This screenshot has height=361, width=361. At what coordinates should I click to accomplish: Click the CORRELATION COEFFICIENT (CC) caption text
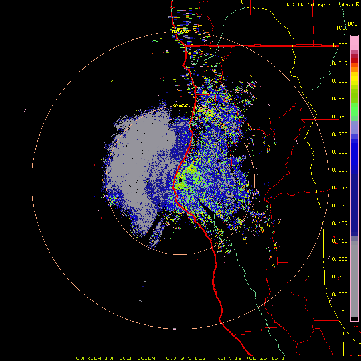click(x=126, y=358)
